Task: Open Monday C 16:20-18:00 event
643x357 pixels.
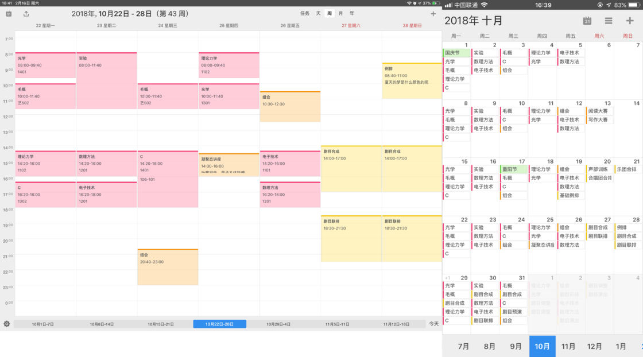Action: point(45,195)
